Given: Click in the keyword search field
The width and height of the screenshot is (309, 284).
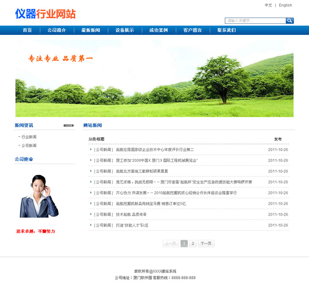Looking at the screenshot, I should click(x=255, y=21).
